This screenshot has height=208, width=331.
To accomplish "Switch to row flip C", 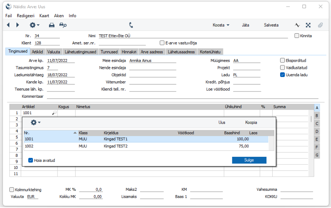I will point(317,124).
